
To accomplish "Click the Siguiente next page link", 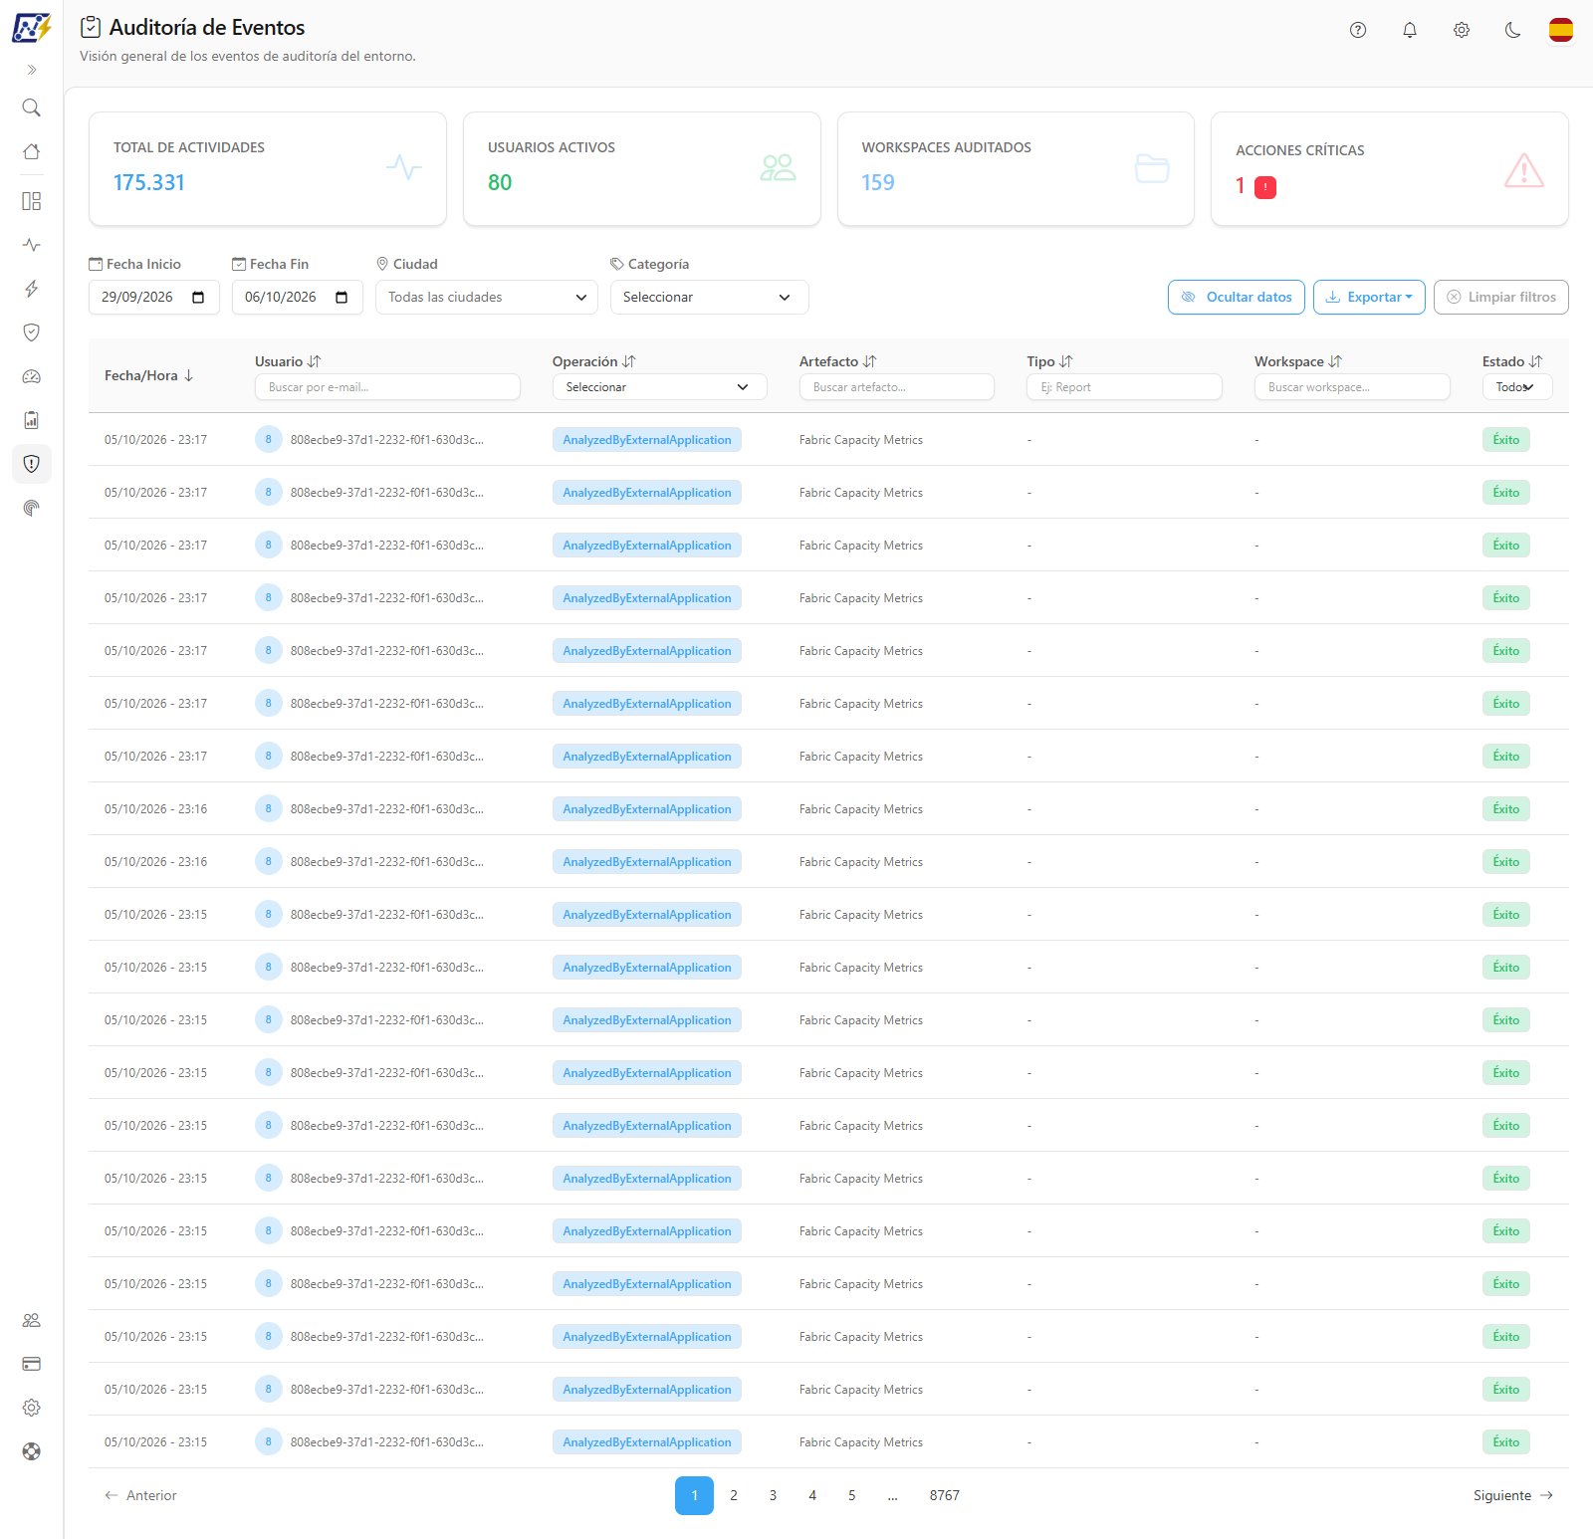I will [1513, 1495].
